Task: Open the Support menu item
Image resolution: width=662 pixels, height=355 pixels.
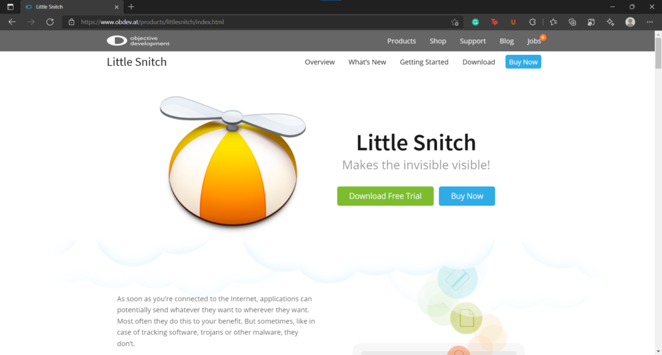Action: [473, 41]
